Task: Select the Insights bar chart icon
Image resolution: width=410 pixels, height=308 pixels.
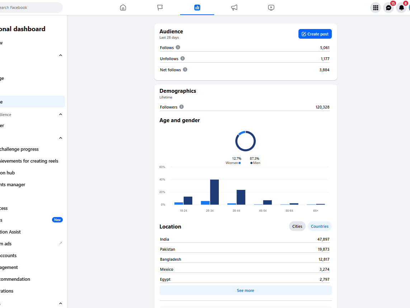Action: point(197,8)
